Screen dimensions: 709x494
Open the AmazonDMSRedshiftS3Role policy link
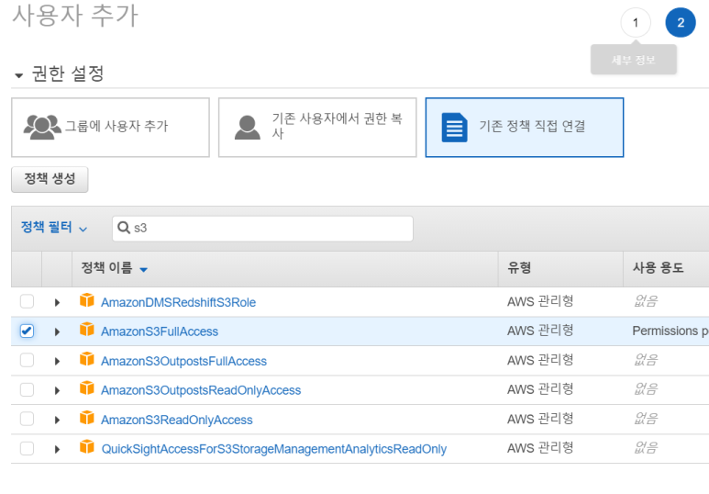(x=178, y=302)
